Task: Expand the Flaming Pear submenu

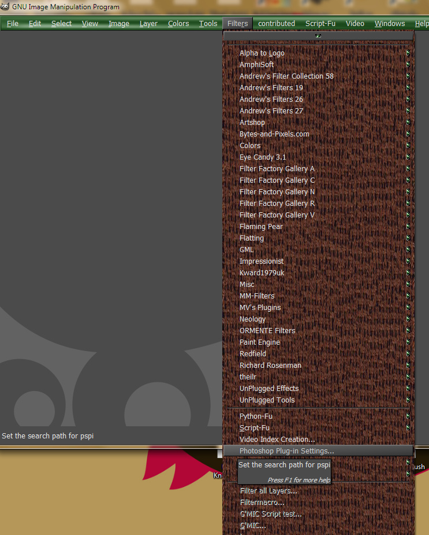Action: click(x=318, y=227)
